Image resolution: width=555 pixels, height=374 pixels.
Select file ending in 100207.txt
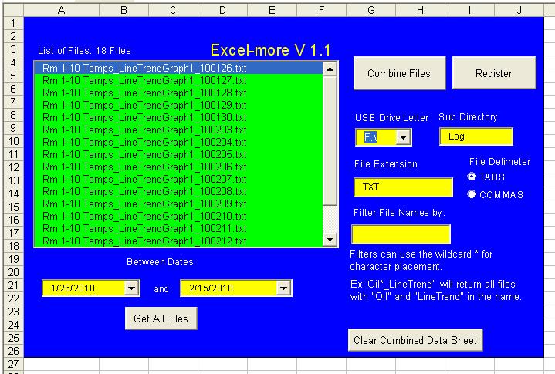click(x=178, y=179)
